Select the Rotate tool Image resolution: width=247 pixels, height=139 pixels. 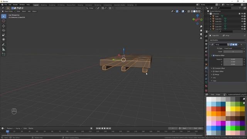pos(3,31)
